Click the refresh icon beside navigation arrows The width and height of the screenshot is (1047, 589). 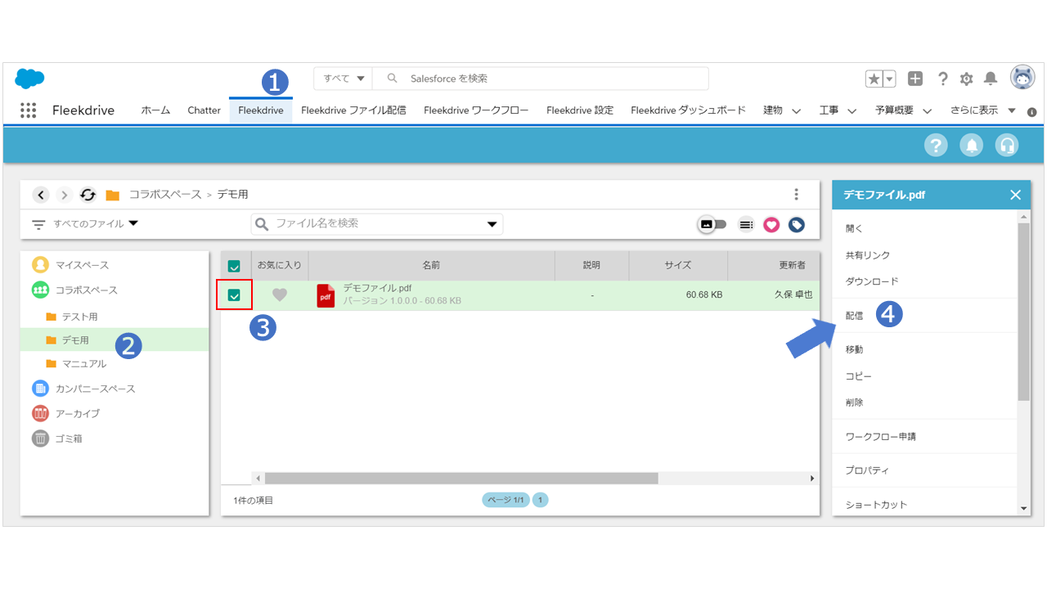(x=88, y=195)
